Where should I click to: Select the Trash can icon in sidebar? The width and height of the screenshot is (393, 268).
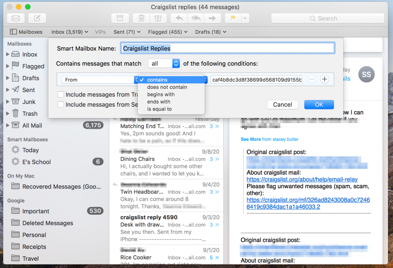(x=15, y=113)
